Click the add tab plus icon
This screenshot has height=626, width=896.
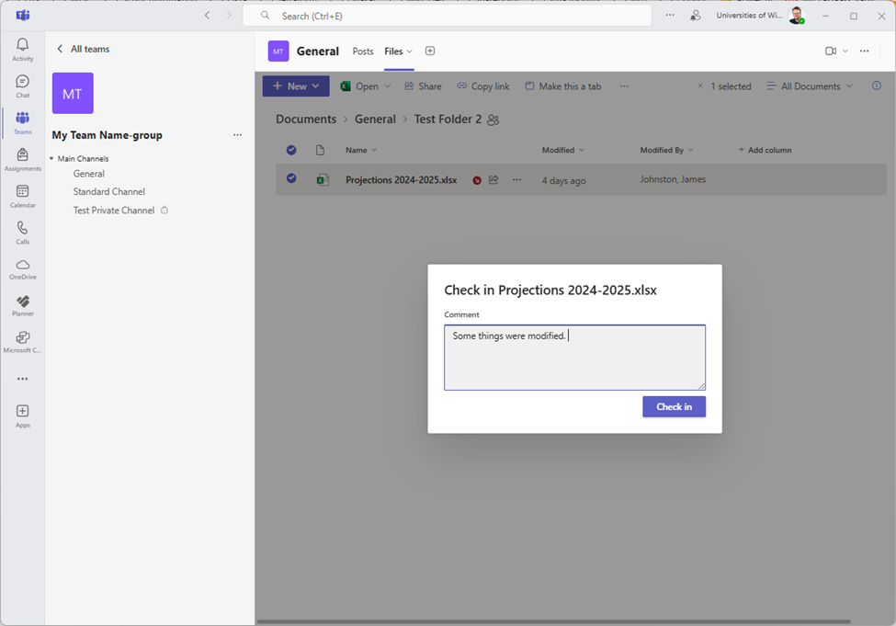pyautogui.click(x=430, y=51)
